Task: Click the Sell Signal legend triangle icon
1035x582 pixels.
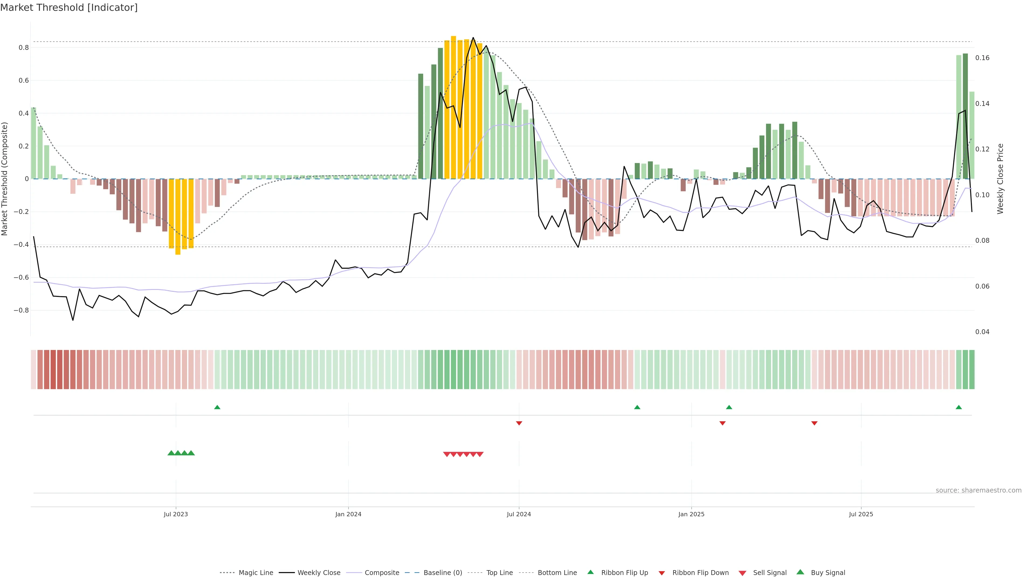Action: tap(743, 573)
